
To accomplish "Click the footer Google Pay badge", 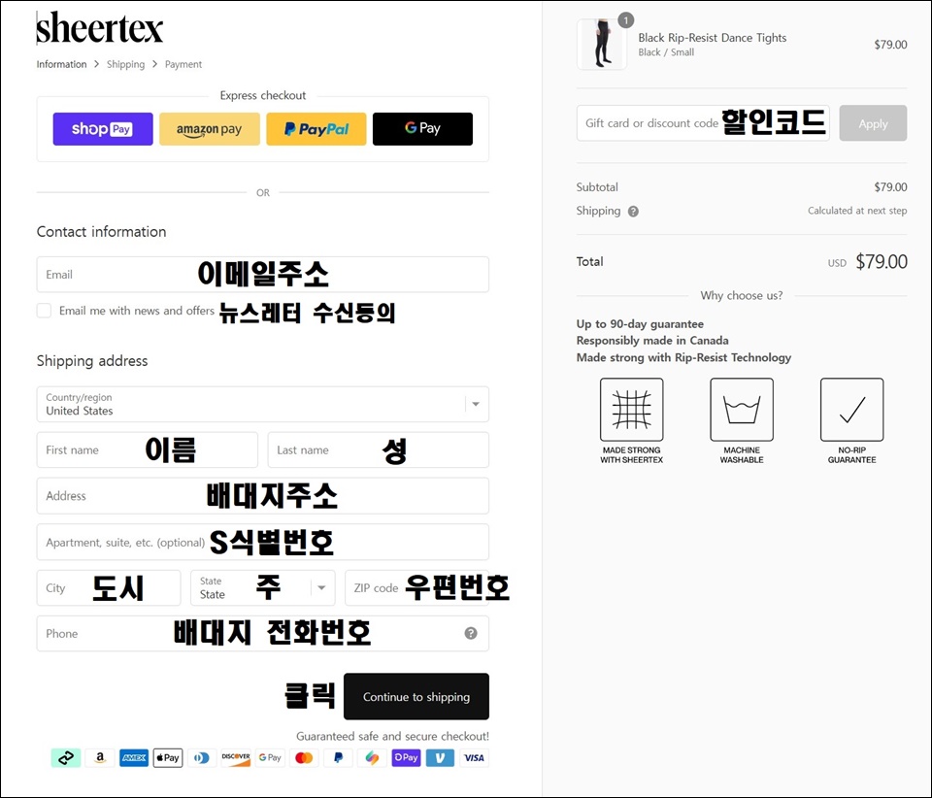I will 270,757.
